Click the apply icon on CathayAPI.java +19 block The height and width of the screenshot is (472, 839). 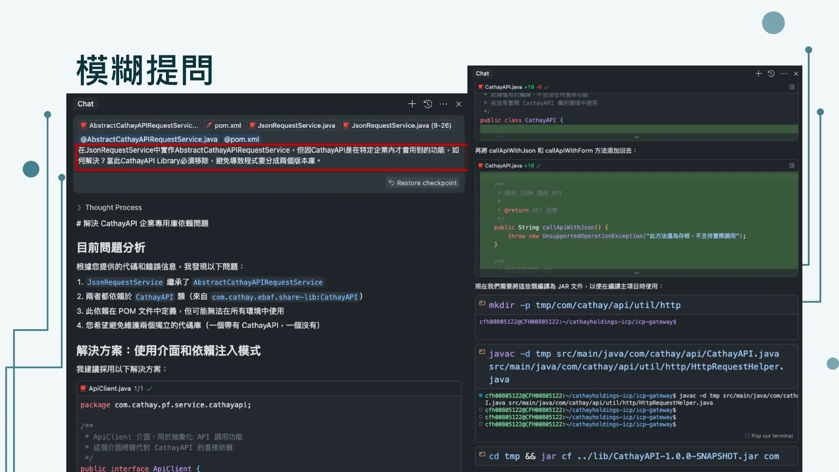[791, 87]
